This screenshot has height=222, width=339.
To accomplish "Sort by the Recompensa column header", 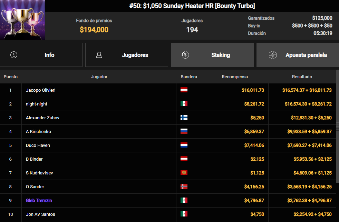I will pyautogui.click(x=235, y=77).
